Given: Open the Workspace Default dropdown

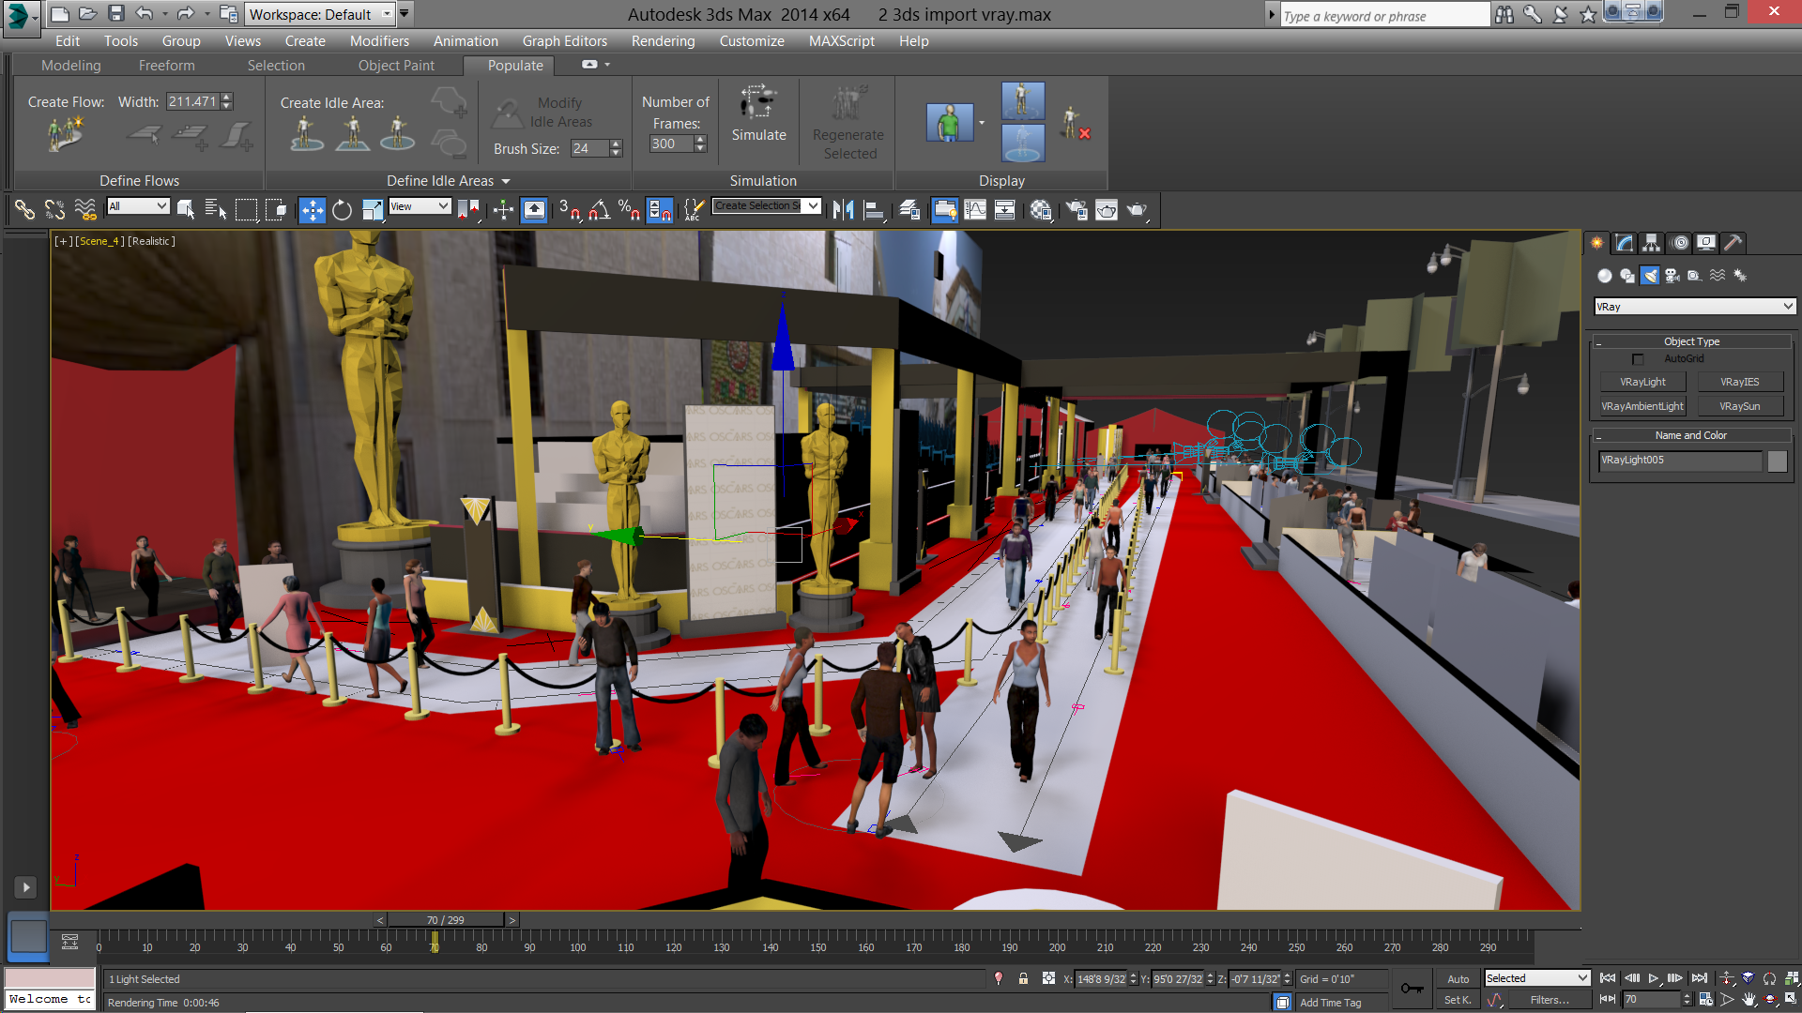Looking at the screenshot, I should click(x=319, y=14).
